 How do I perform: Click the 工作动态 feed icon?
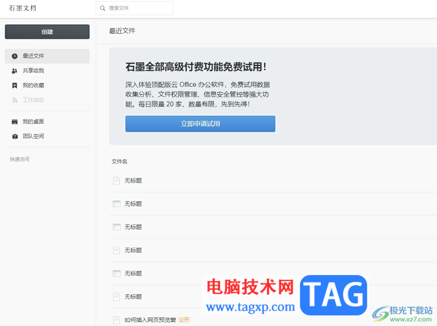click(15, 100)
